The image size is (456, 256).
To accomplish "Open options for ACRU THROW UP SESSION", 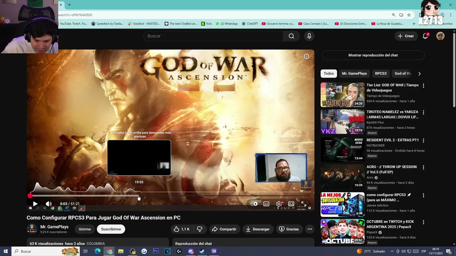I will coord(423,167).
